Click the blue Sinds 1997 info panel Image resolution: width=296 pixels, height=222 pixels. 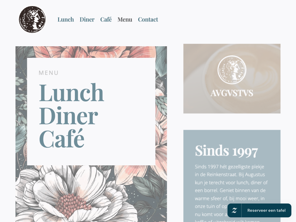(232, 176)
